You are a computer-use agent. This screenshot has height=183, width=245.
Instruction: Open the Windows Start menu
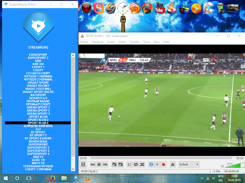pos(6,178)
